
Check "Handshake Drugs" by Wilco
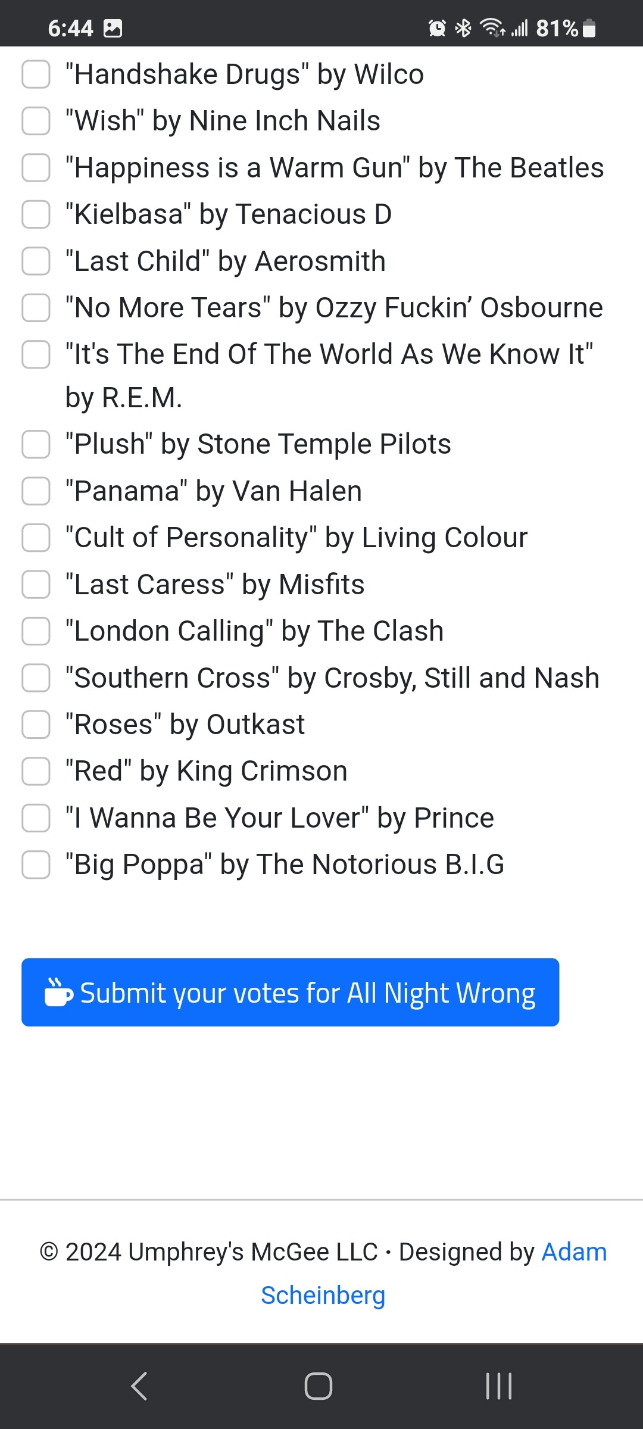coord(36,74)
